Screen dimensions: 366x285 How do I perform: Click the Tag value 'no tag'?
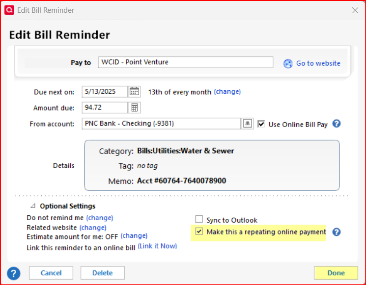click(147, 166)
